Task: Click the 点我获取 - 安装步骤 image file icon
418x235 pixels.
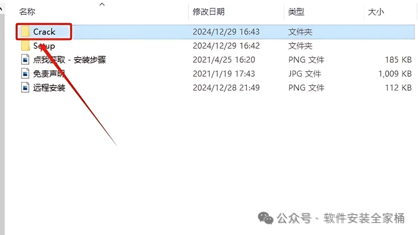Action: click(x=25, y=60)
